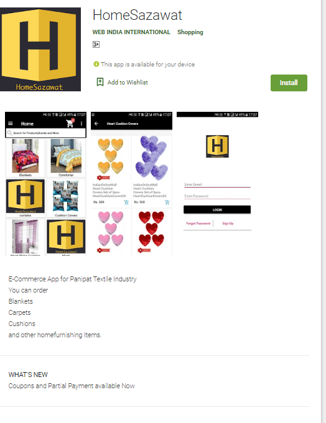Open the WEB INDIA INTERNATIONAL developer link
Viewport: 326px width, 423px height.
tap(131, 32)
